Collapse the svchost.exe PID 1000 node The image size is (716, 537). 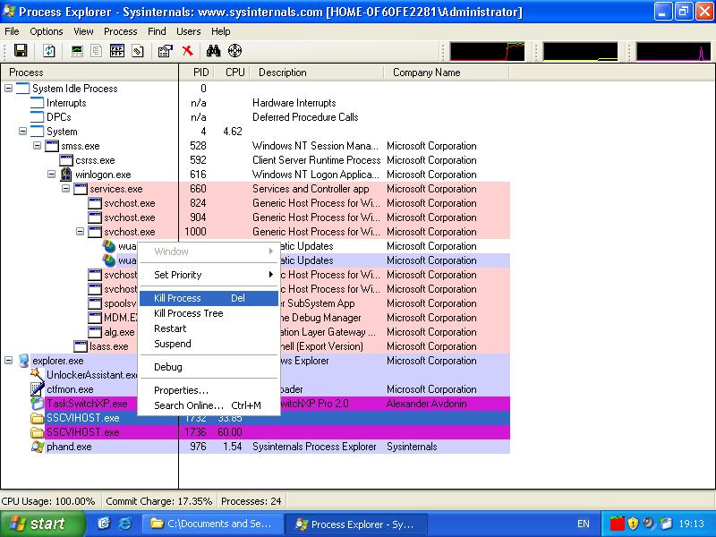click(x=81, y=232)
